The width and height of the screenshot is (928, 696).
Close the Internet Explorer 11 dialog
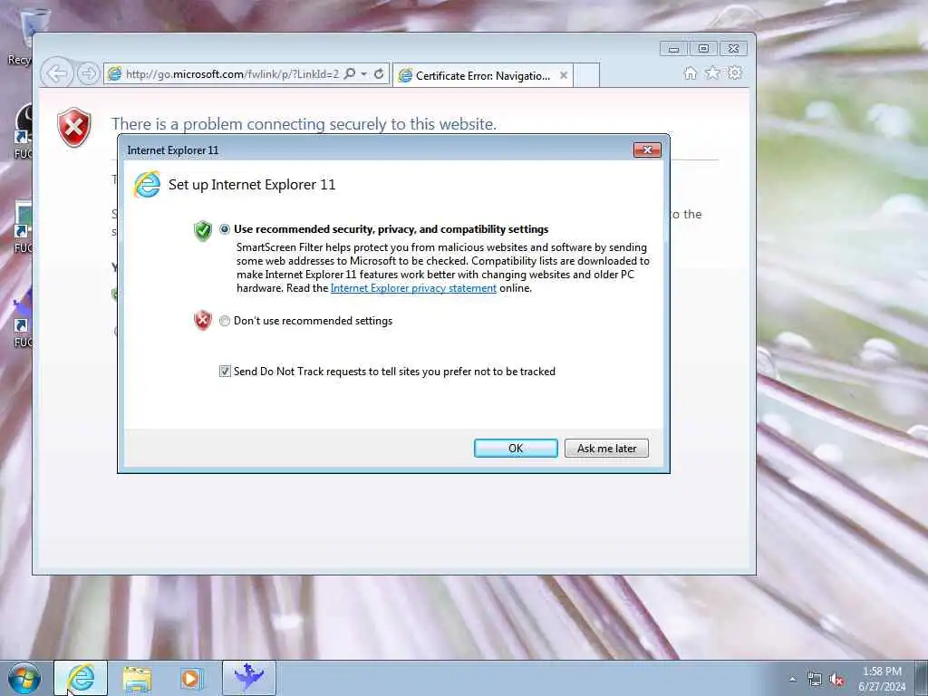click(x=647, y=150)
